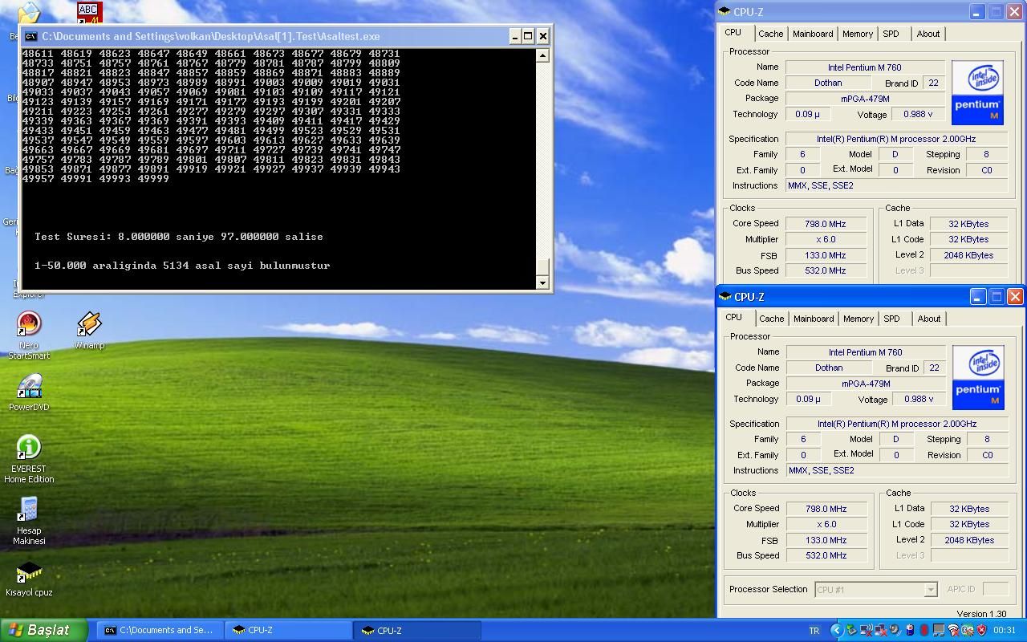Click the console window's system menu icon
Screen dimensions: 1027x642
coord(30,36)
